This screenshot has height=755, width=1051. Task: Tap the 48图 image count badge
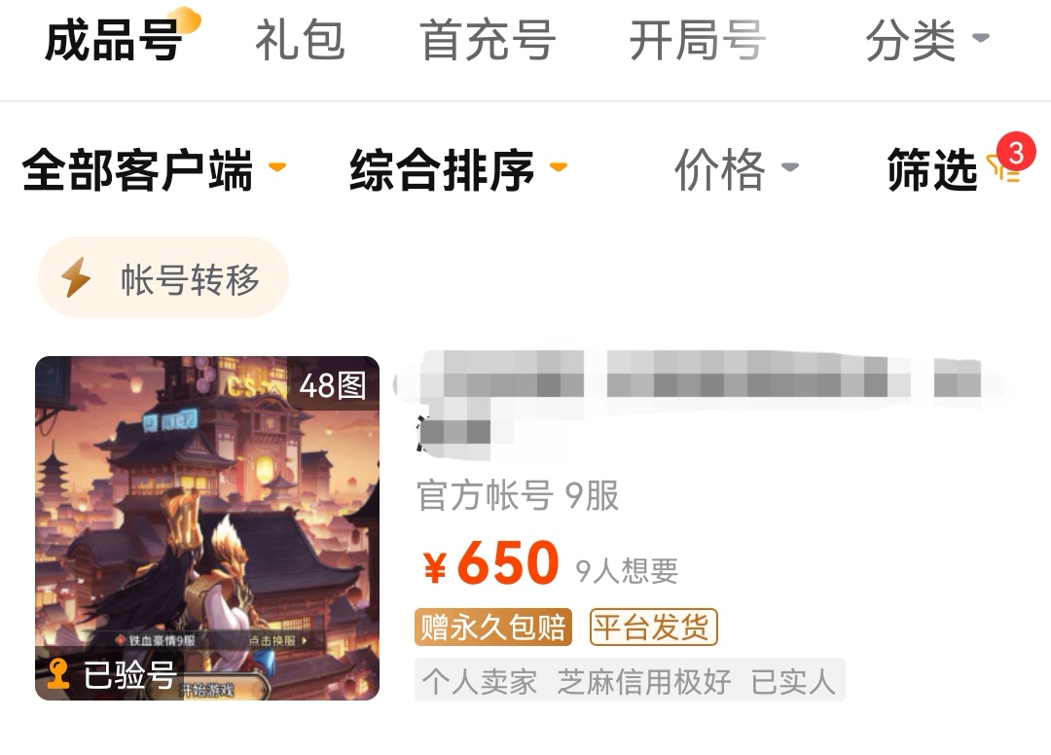333,385
